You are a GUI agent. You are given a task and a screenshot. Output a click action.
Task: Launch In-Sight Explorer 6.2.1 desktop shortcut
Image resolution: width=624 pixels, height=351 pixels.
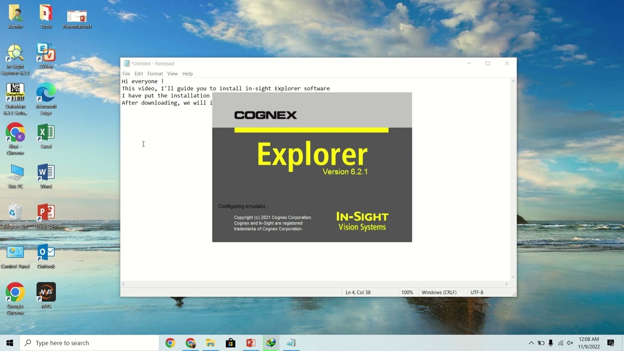[15, 60]
